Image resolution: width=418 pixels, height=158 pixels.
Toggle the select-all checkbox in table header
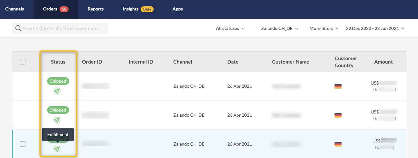tap(23, 62)
